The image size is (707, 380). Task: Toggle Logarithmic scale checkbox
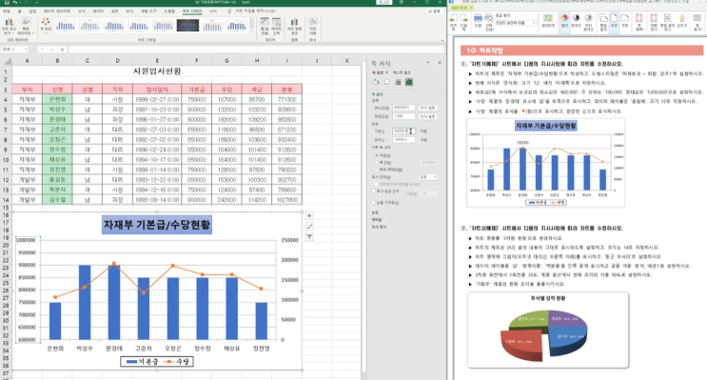[x=374, y=191]
